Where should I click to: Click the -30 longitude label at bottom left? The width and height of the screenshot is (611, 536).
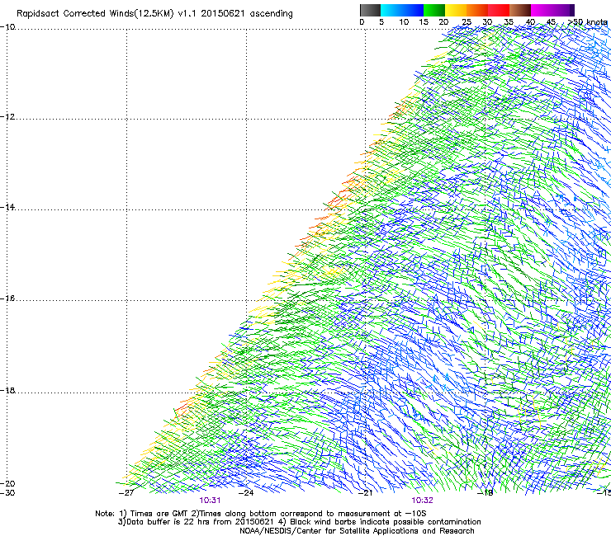click(7, 493)
